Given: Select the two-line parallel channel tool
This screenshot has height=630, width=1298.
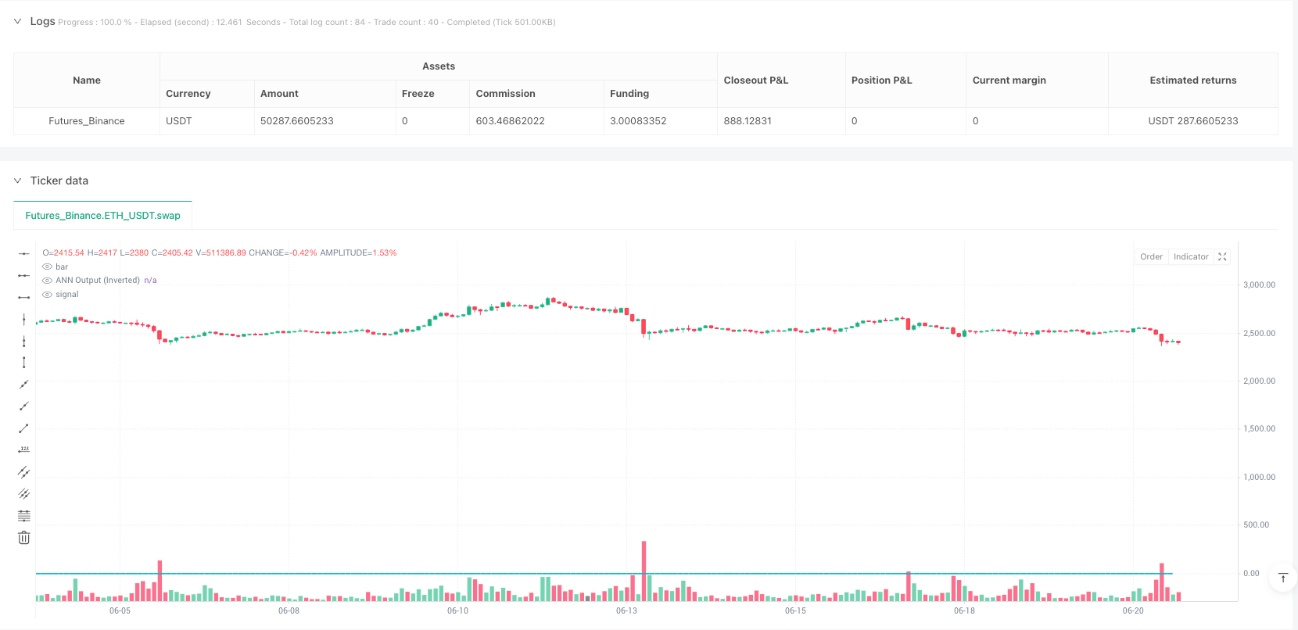Looking at the screenshot, I should coord(24,472).
